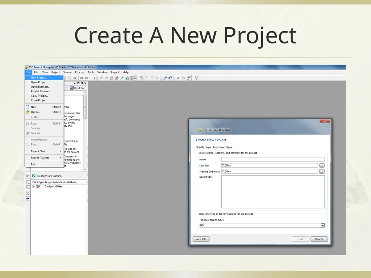
Task: Click the Zoom In magnifier icon
Action: [x=101, y=78]
